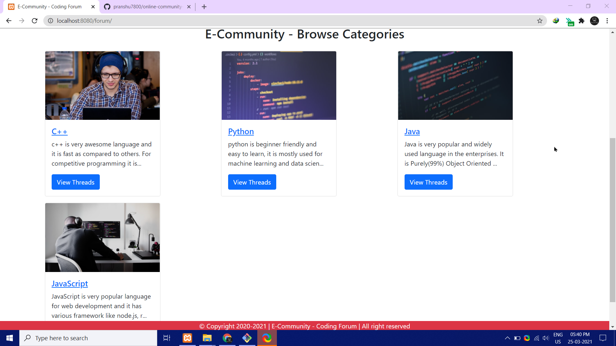The width and height of the screenshot is (616, 346).
Task: Open the XAMPP control panel from the taskbar
Action: (x=187, y=338)
